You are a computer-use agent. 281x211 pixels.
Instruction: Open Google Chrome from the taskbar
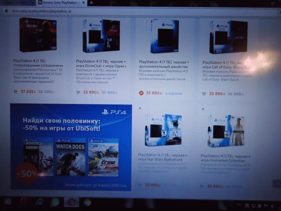click(87, 202)
